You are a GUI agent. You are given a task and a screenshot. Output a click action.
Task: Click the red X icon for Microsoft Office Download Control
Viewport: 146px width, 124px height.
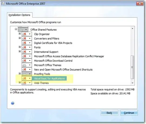coord(24,61)
